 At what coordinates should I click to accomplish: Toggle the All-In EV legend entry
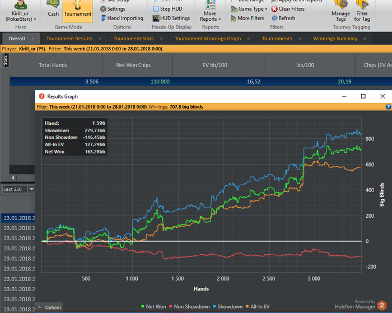258,306
